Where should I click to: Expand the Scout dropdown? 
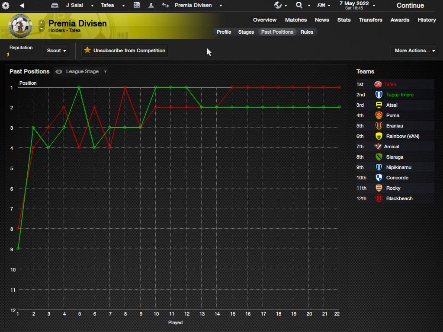click(56, 51)
